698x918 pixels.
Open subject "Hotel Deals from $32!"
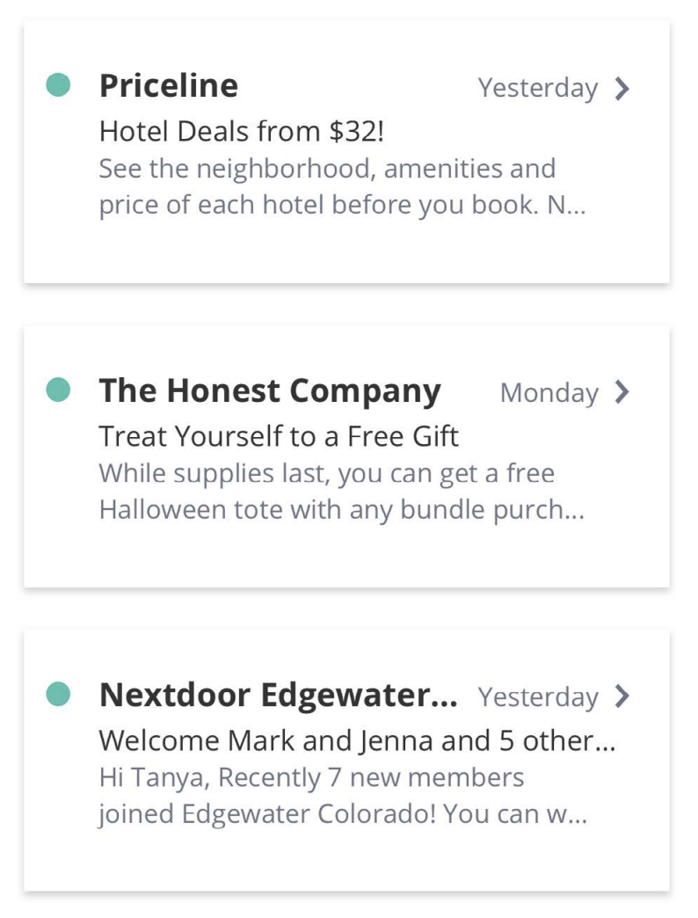[x=242, y=131]
